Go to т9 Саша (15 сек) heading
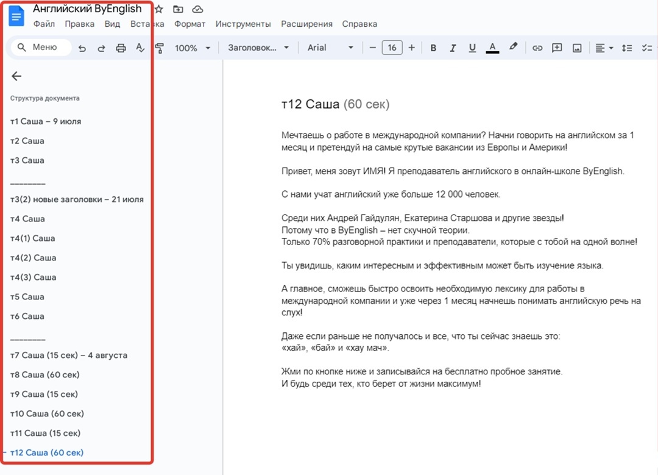The image size is (658, 475). 44,394
